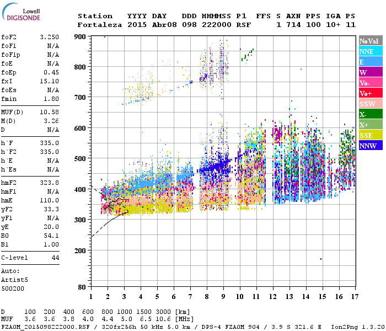Image resolution: width=386 pixels, height=331 pixels.
Task: Click the Abr08 date in header
Action: click(164, 25)
